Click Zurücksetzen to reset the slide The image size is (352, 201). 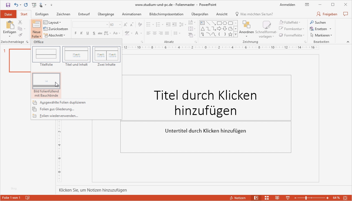click(55, 29)
